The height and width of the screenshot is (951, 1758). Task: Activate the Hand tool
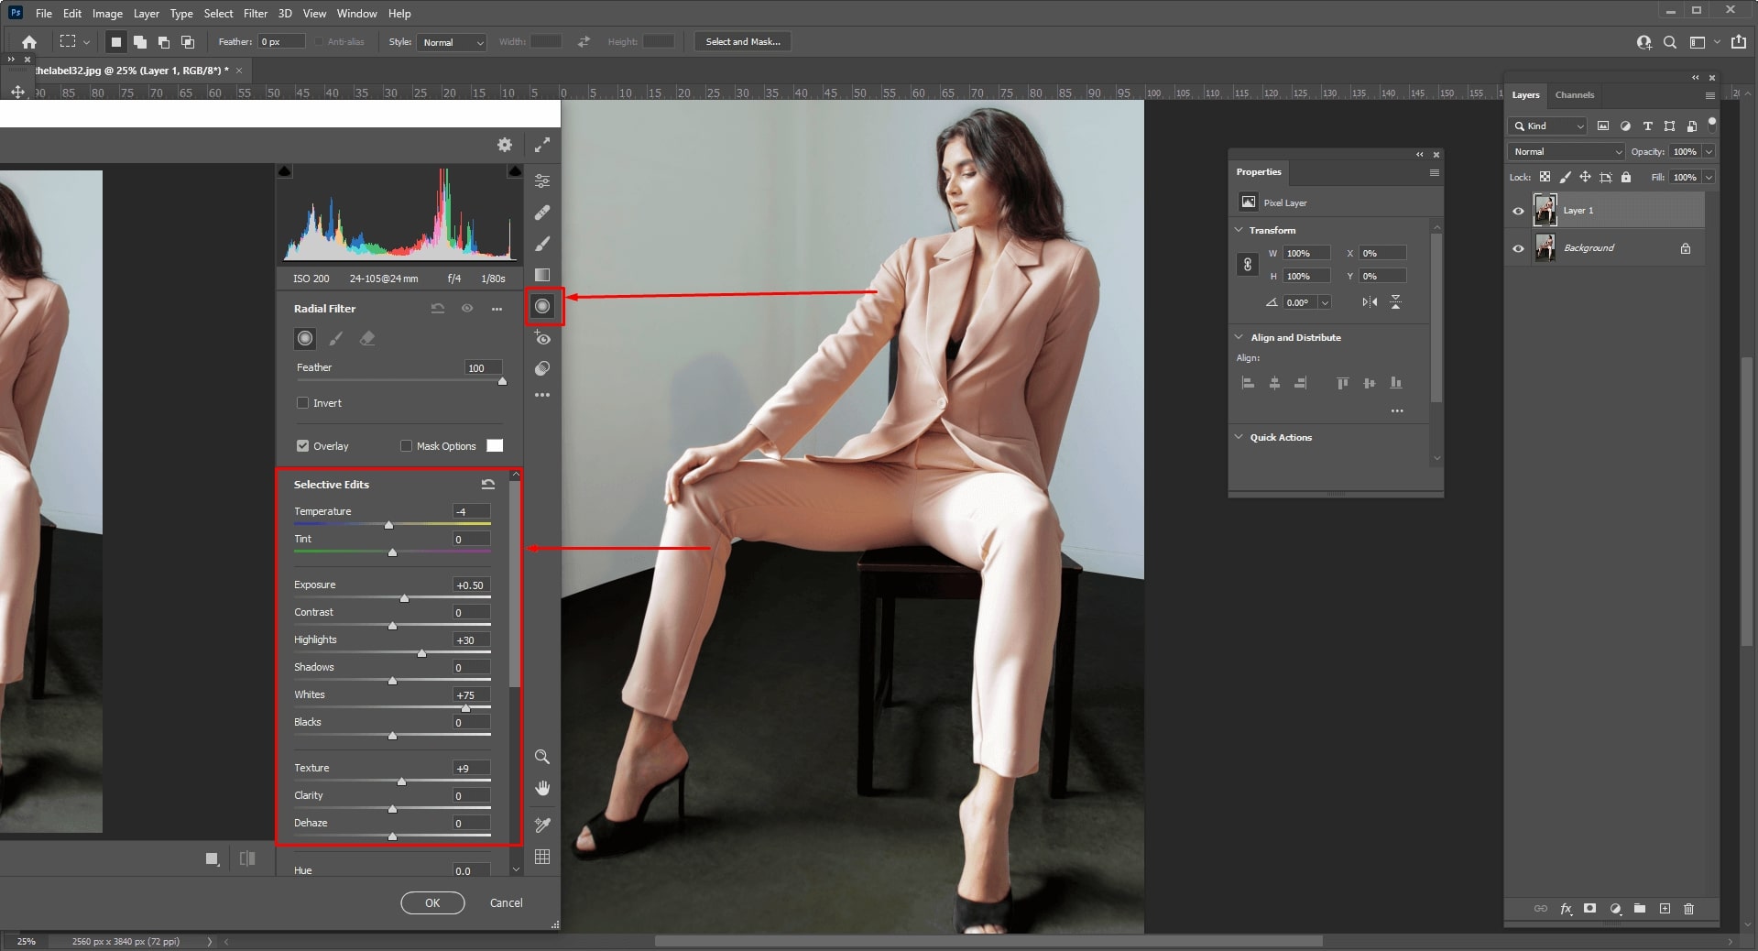click(x=541, y=789)
